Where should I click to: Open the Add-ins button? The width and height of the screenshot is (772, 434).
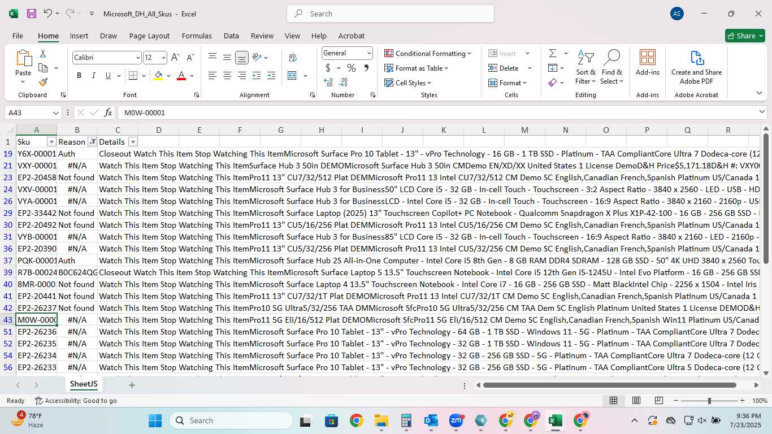click(x=648, y=63)
